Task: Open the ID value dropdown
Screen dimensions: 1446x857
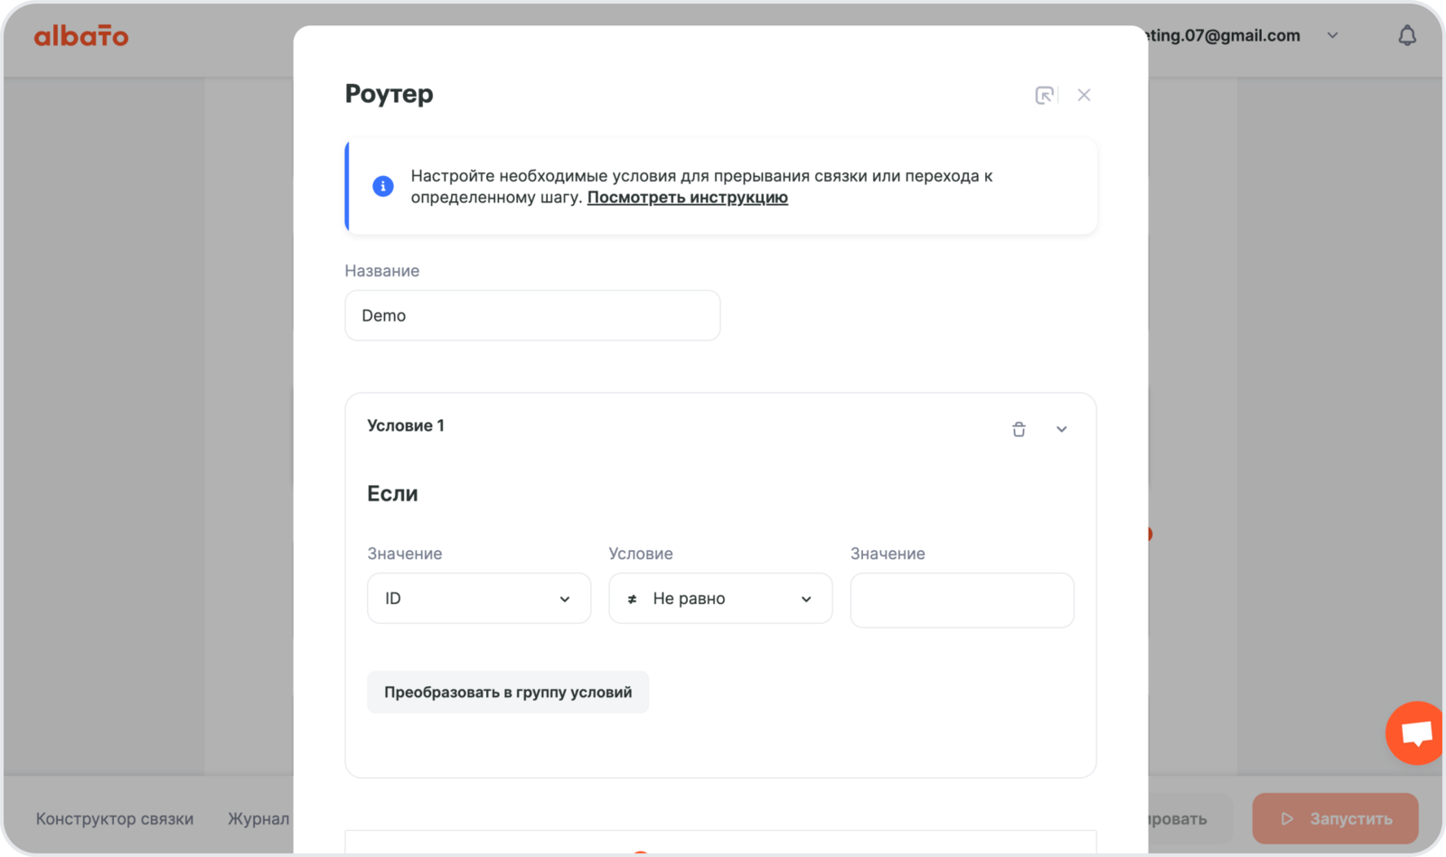Action: [x=479, y=599]
